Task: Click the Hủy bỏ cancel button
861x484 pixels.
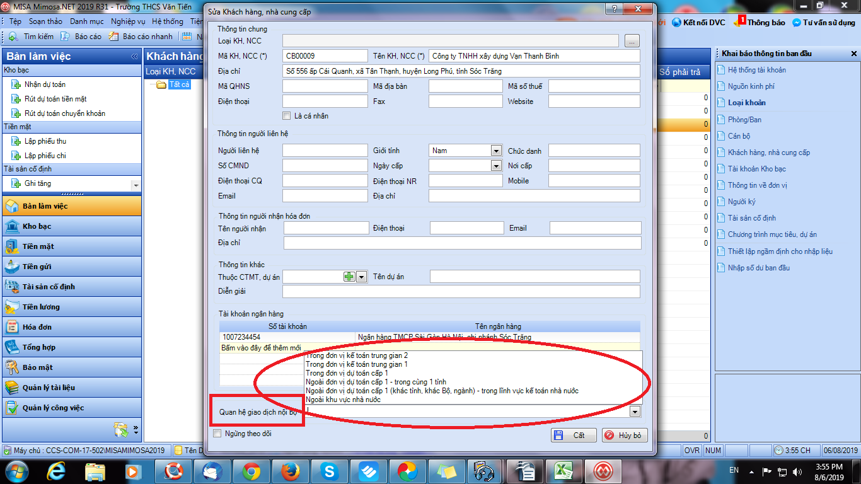Action: click(624, 435)
